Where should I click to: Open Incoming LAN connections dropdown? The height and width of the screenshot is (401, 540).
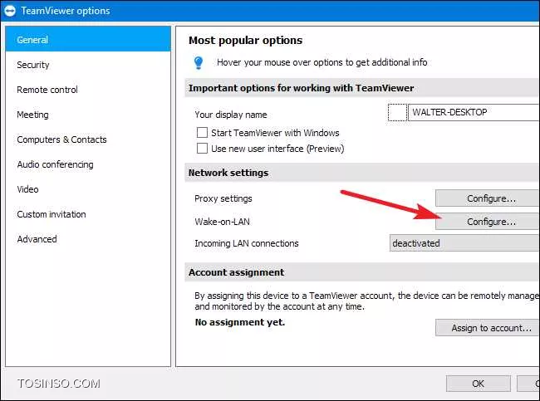[464, 243]
